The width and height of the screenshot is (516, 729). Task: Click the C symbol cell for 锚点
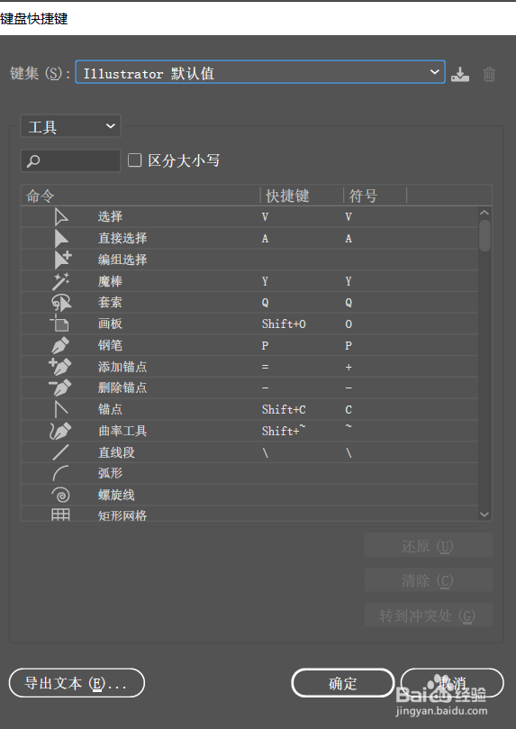tap(349, 410)
